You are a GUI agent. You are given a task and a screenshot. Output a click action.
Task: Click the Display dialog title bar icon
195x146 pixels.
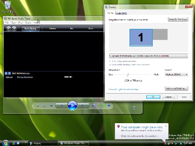pyautogui.click(x=106, y=7)
